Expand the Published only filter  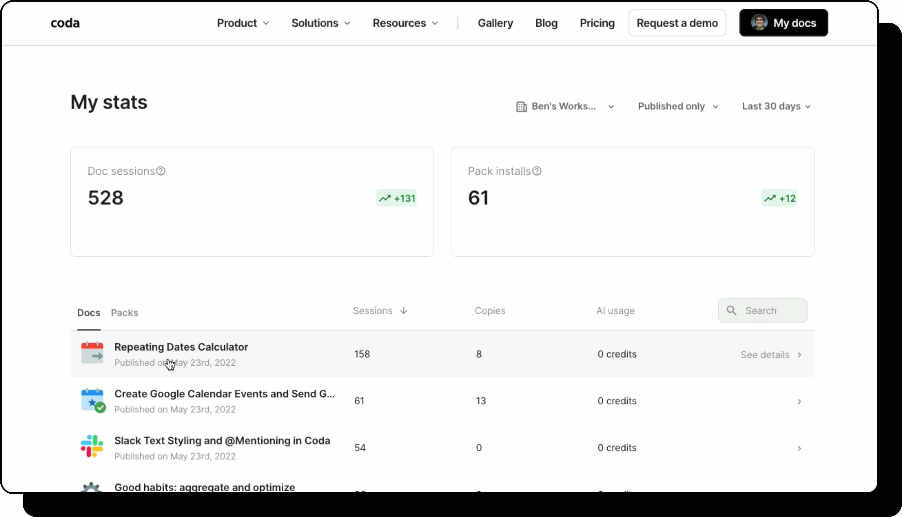677,106
